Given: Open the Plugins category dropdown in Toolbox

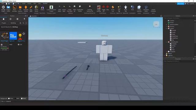Looking at the screenshot, I should point(5,23).
